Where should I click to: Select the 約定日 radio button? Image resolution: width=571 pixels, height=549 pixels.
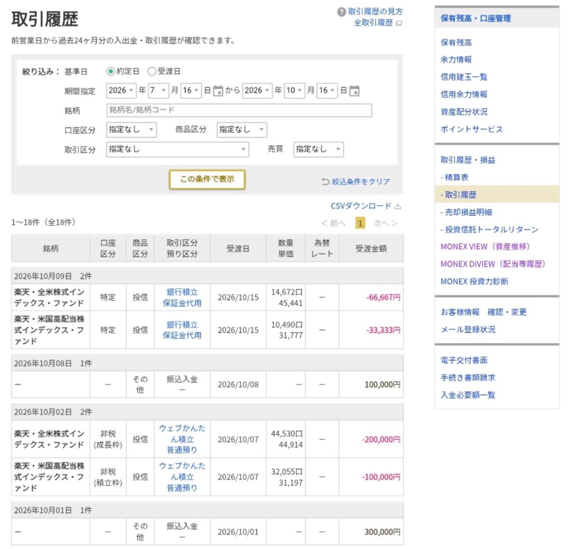pos(110,71)
